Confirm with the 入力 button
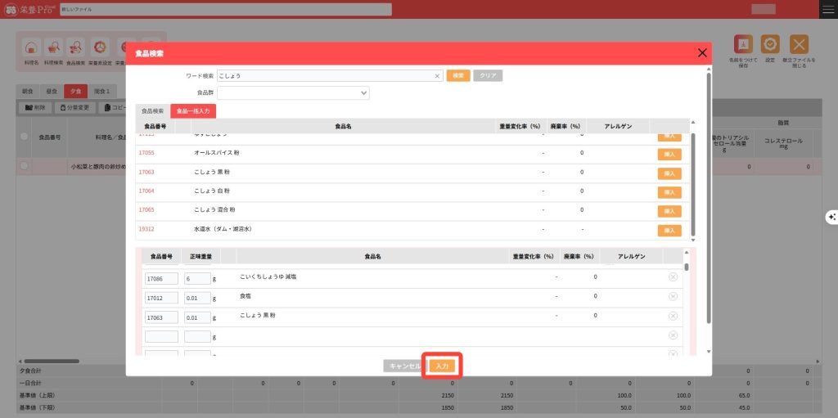This screenshot has width=838, height=418. tap(442, 366)
